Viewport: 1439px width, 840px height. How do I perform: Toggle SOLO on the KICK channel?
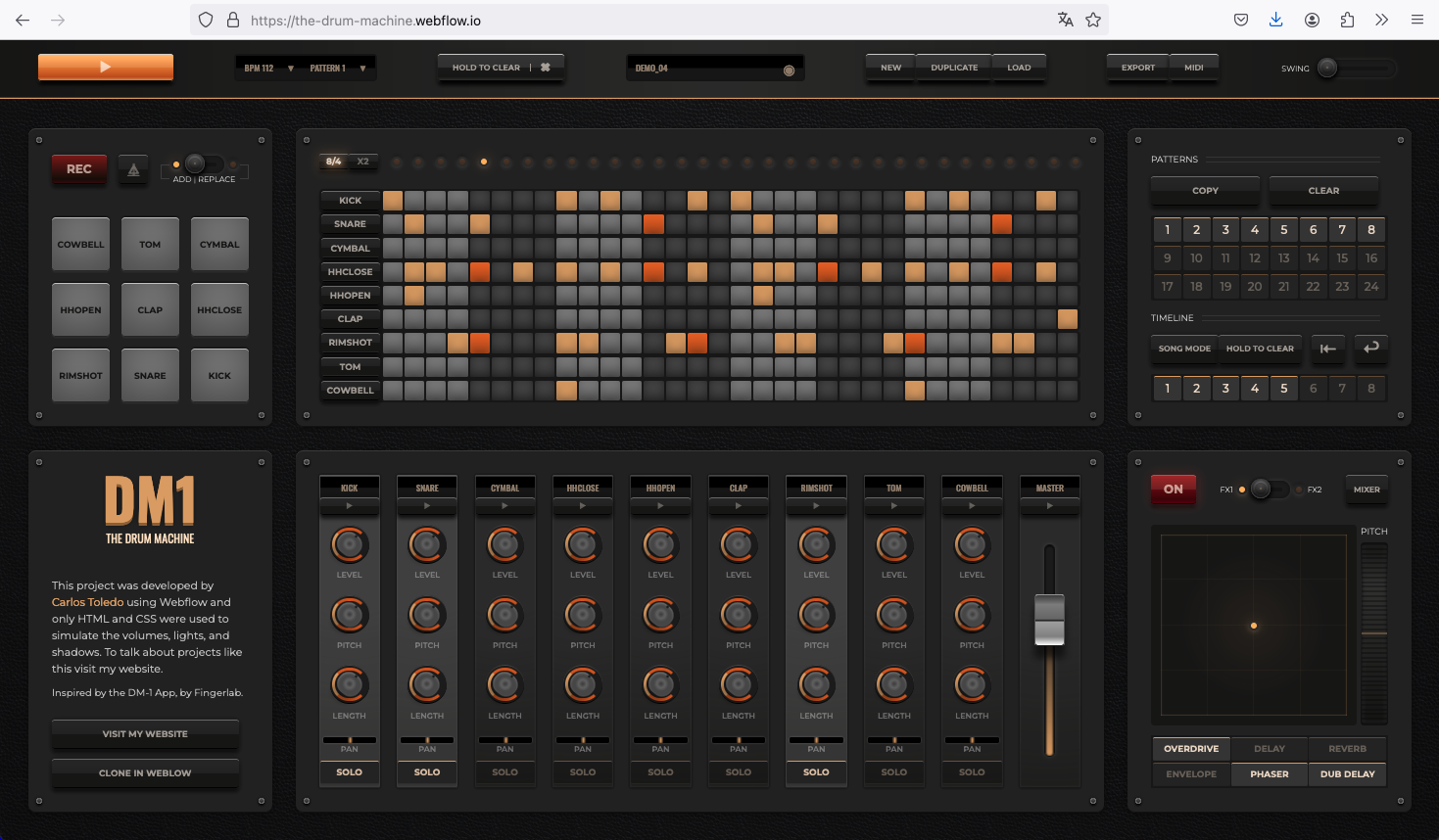point(349,772)
